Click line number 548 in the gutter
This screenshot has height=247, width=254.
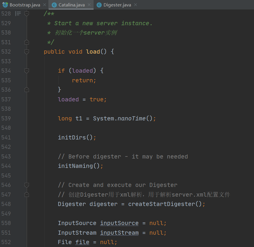pyautogui.click(x=6, y=204)
